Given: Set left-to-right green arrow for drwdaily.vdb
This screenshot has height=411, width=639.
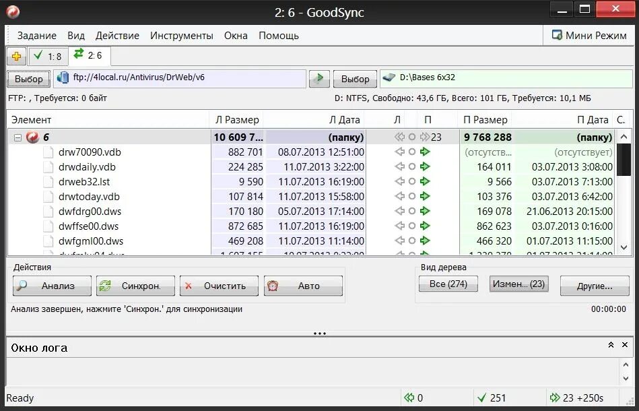Looking at the screenshot, I should pyautogui.click(x=425, y=167).
